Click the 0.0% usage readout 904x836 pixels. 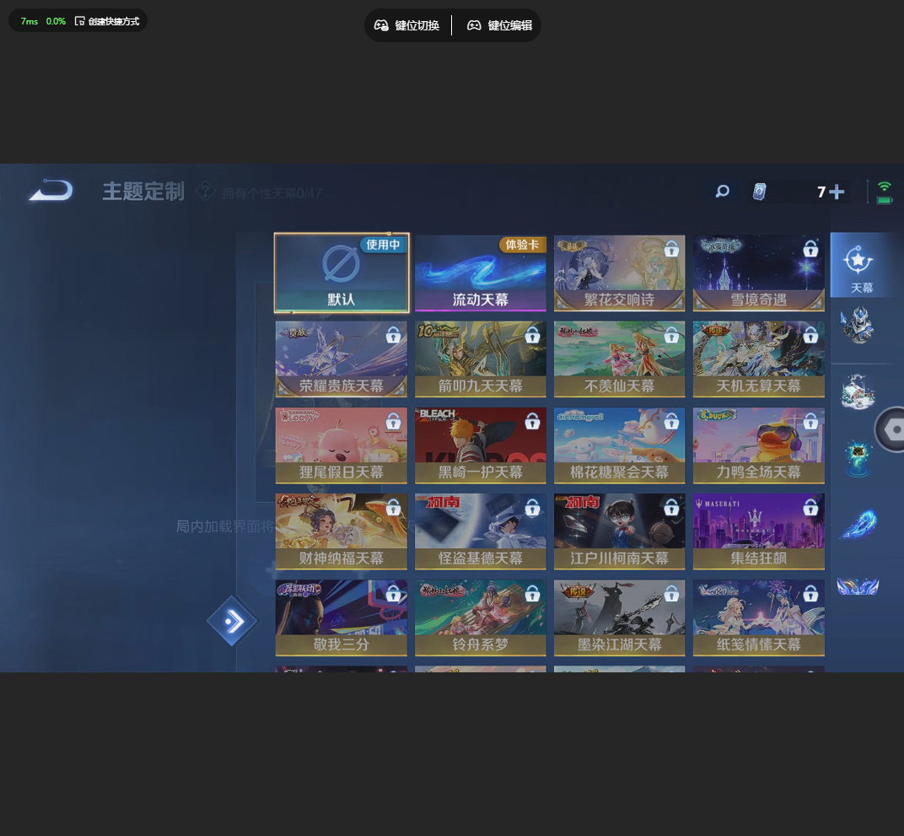click(56, 21)
